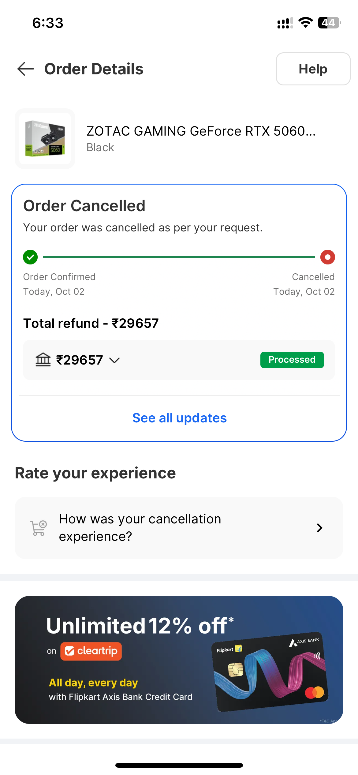
Task: Tap the order progress line
Action: click(x=179, y=257)
